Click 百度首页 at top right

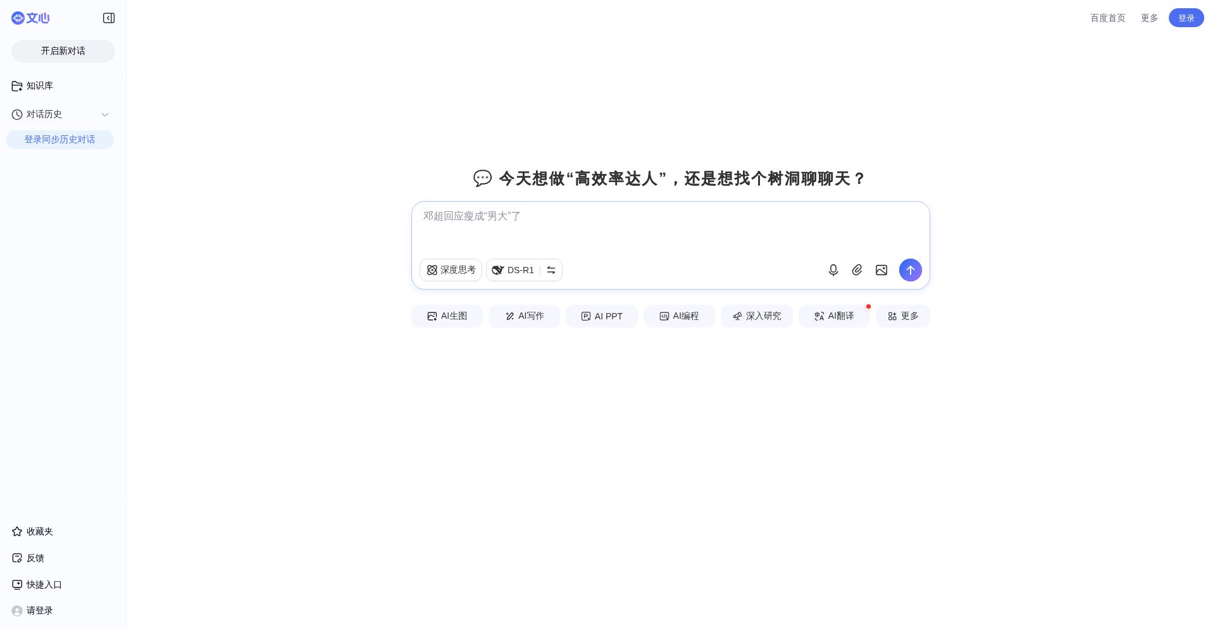1107,18
